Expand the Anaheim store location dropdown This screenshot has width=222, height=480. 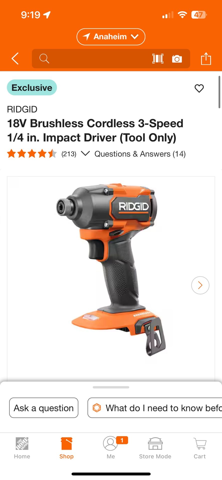tap(111, 37)
